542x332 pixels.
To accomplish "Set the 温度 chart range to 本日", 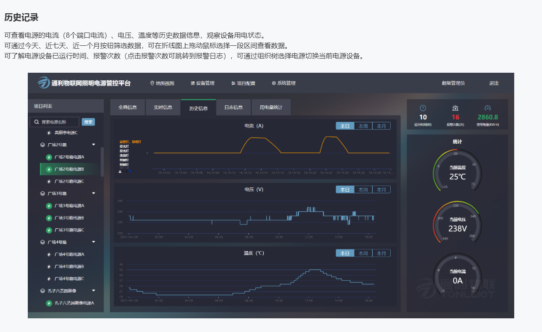I will 345,253.
